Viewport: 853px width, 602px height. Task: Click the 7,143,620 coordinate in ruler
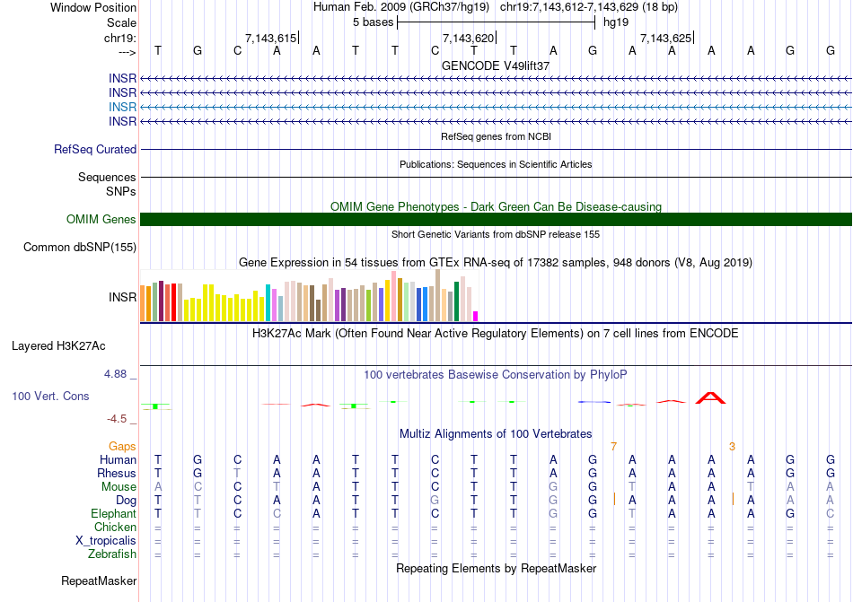point(469,39)
